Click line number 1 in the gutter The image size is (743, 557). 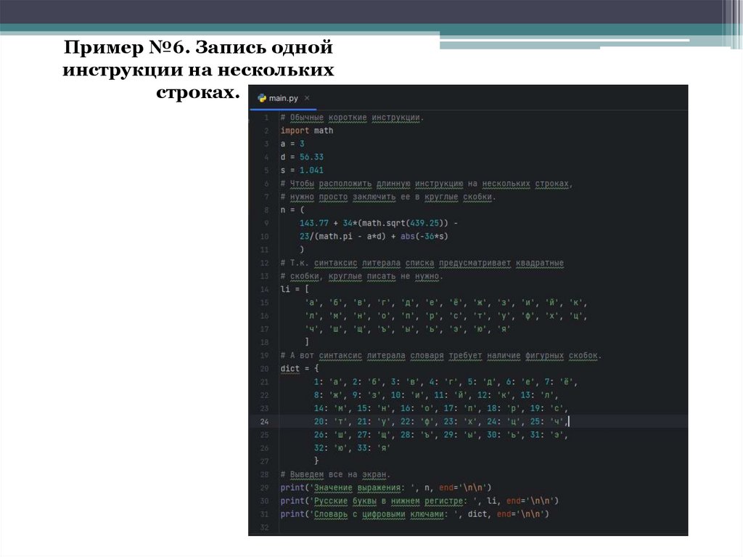pos(266,118)
